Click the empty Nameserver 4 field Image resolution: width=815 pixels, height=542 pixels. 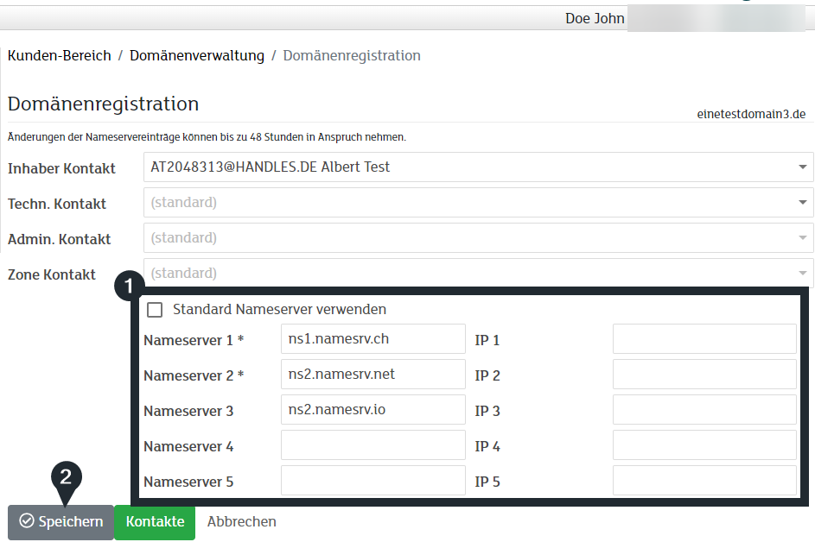click(372, 445)
